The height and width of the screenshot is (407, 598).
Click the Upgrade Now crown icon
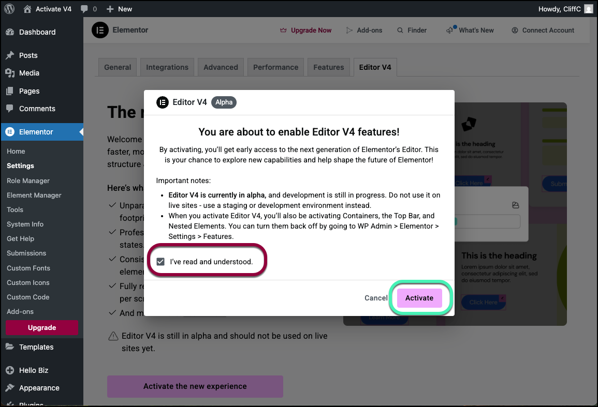click(x=283, y=31)
